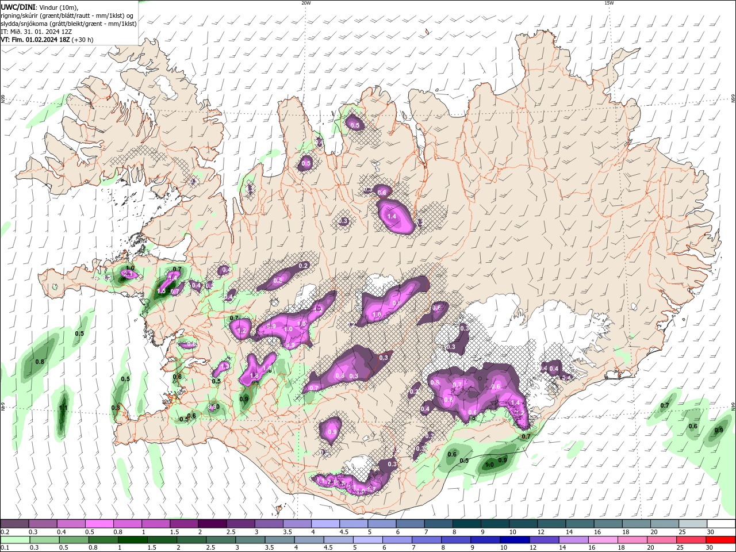Click dark purple snow swatch between 2 and 2.5
Screen dimensions: 736x552
tap(212, 524)
